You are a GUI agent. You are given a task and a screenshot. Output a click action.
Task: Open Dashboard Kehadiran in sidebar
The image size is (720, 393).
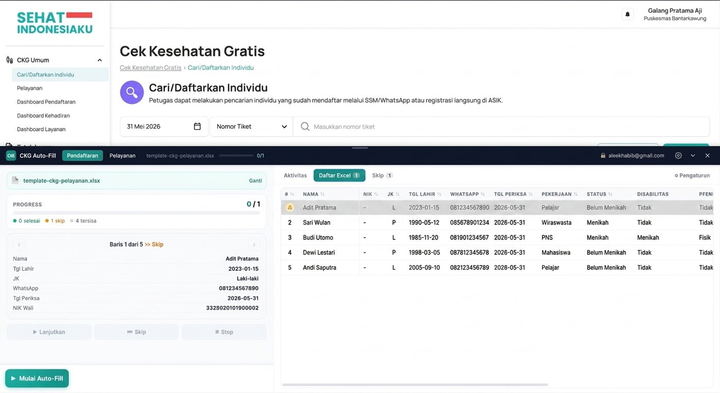[43, 116]
